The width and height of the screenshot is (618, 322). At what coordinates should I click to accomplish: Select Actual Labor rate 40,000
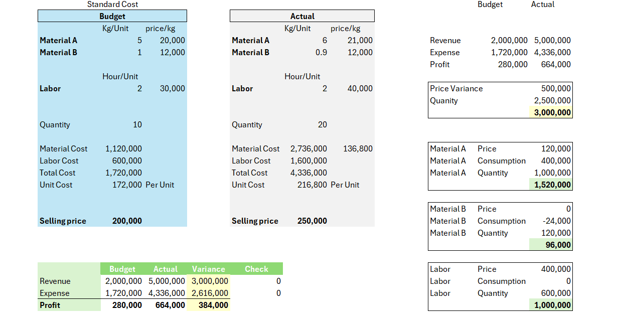[360, 88]
